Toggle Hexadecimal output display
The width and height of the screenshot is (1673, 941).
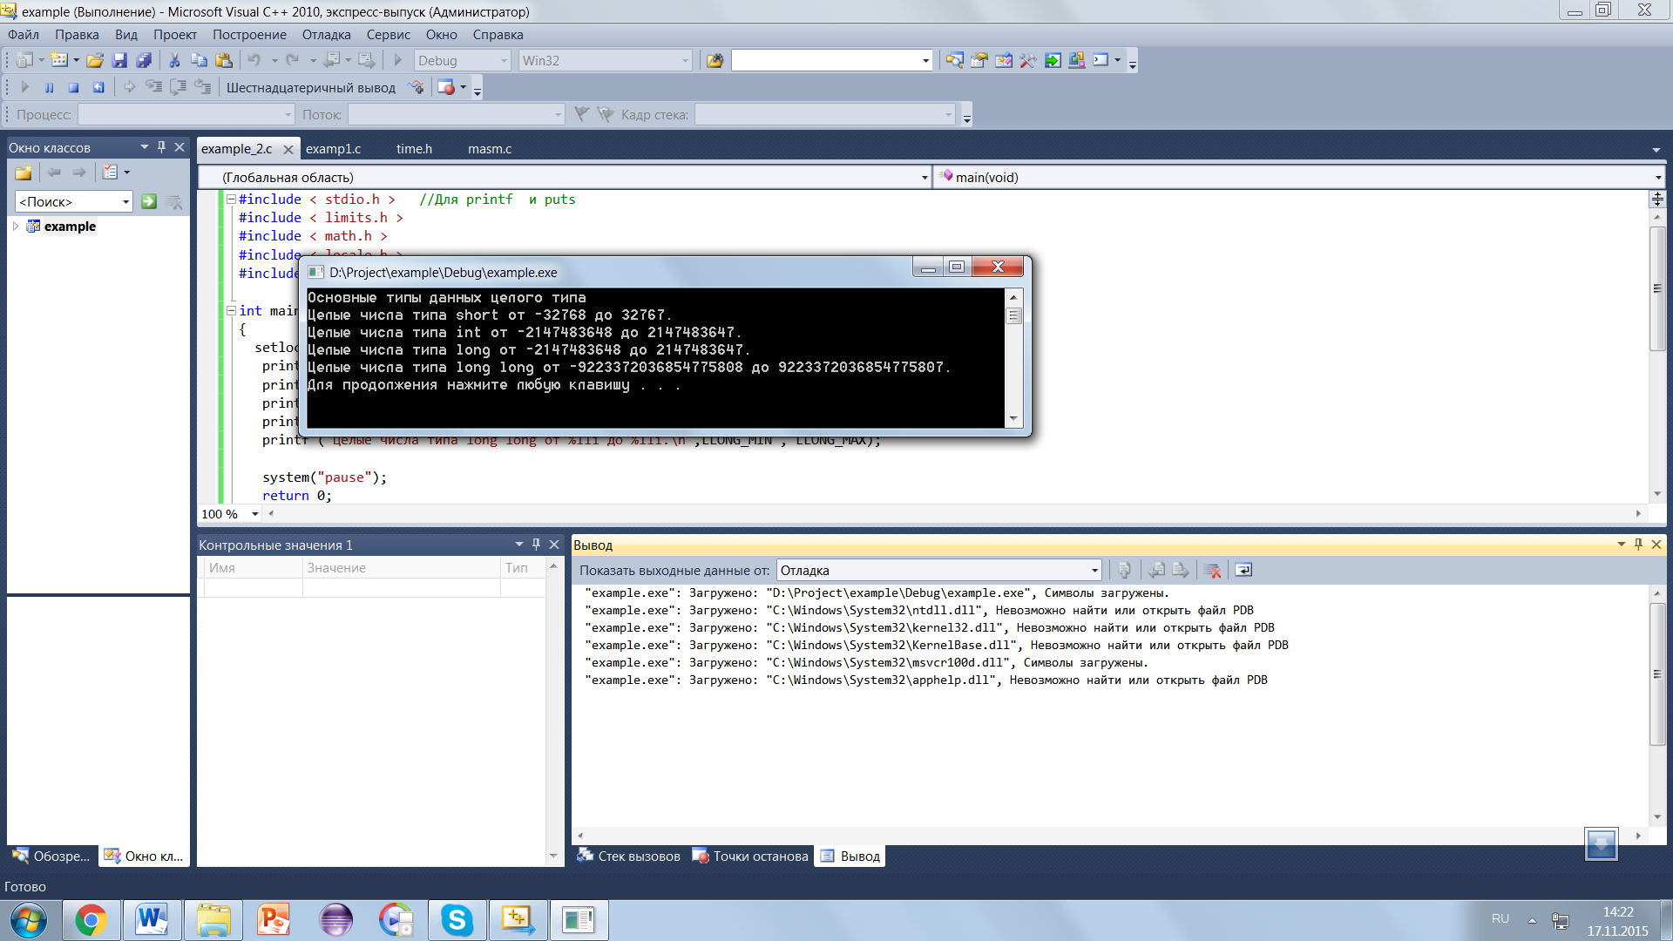click(310, 87)
